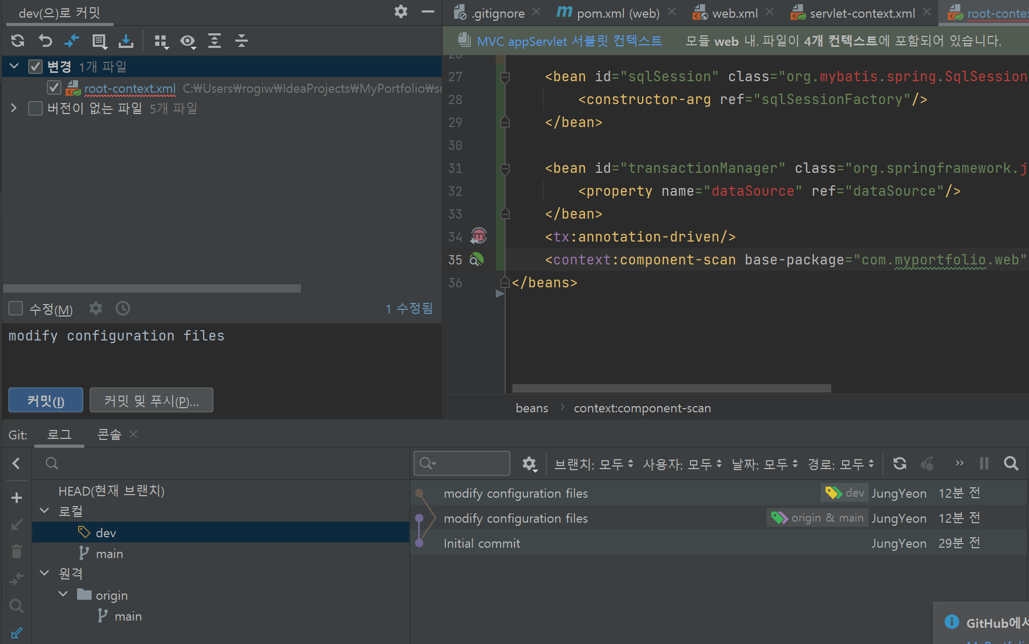Click the 커밋 및 푸시(P) button
Viewport: 1029px width, 644px height.
[x=152, y=400]
